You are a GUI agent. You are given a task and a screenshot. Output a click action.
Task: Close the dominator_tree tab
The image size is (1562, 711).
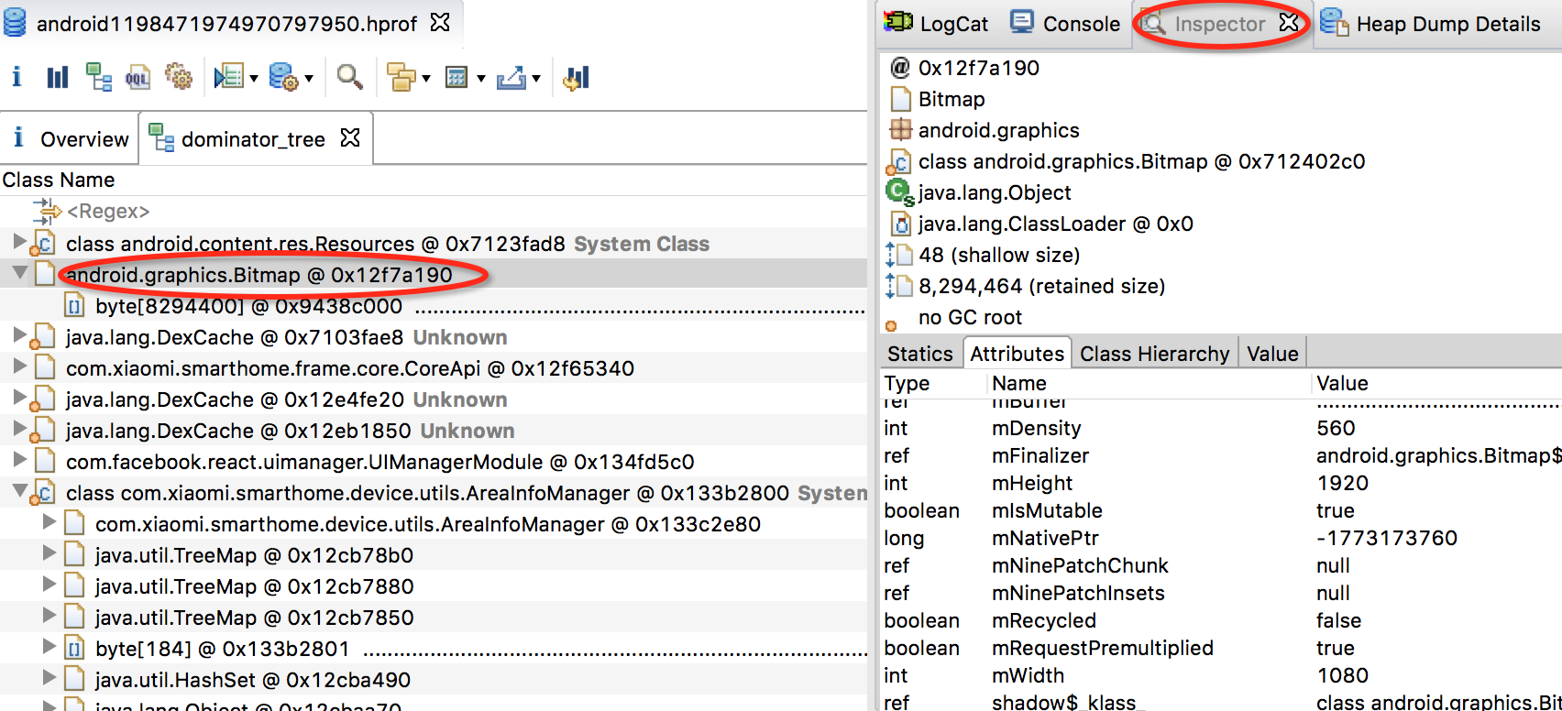(349, 137)
